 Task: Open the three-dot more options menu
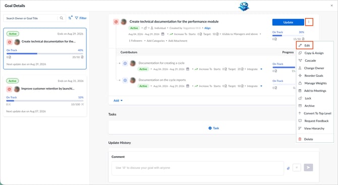pos(309,22)
